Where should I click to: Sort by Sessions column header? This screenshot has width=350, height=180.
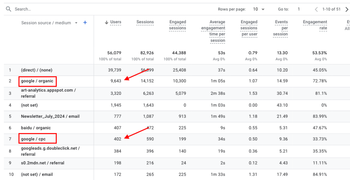145,22
